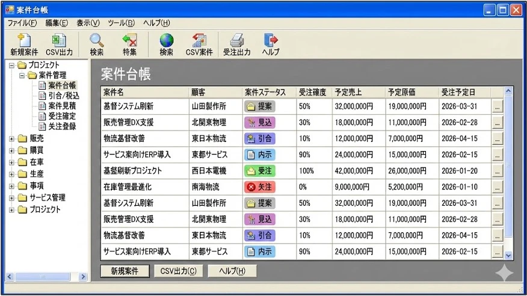The image size is (527, 296).
Task: Expand the 販売 folder
Action: click(12, 138)
